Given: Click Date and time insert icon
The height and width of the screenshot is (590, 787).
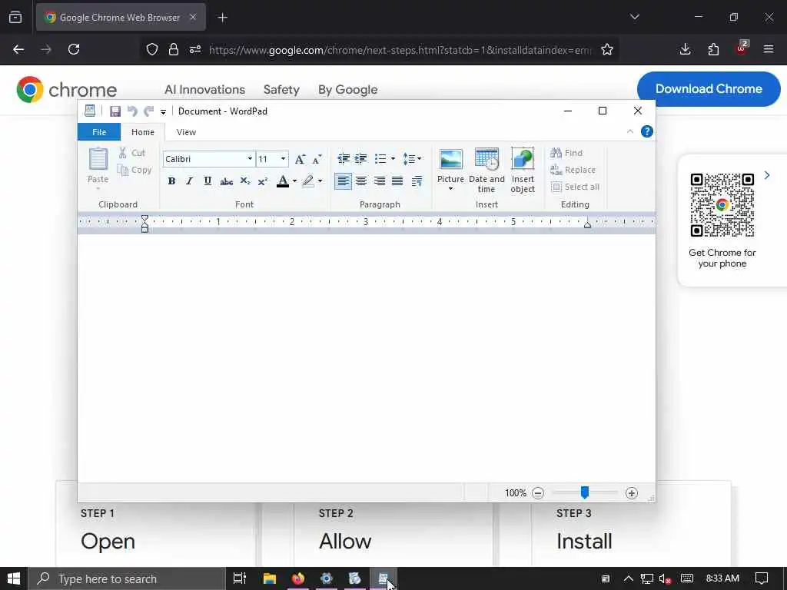Looking at the screenshot, I should pos(486,170).
